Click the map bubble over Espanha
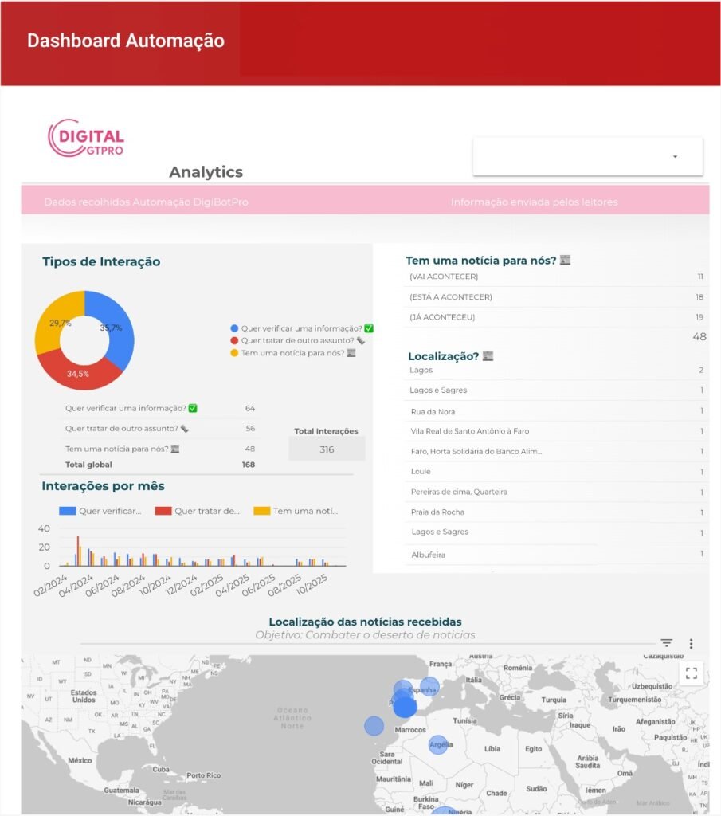Screen dimensions: 721x816 [x=404, y=689]
